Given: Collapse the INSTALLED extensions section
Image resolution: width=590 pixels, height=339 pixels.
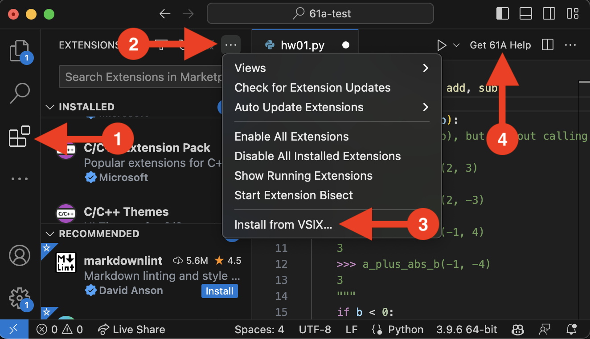Looking at the screenshot, I should click(x=50, y=107).
